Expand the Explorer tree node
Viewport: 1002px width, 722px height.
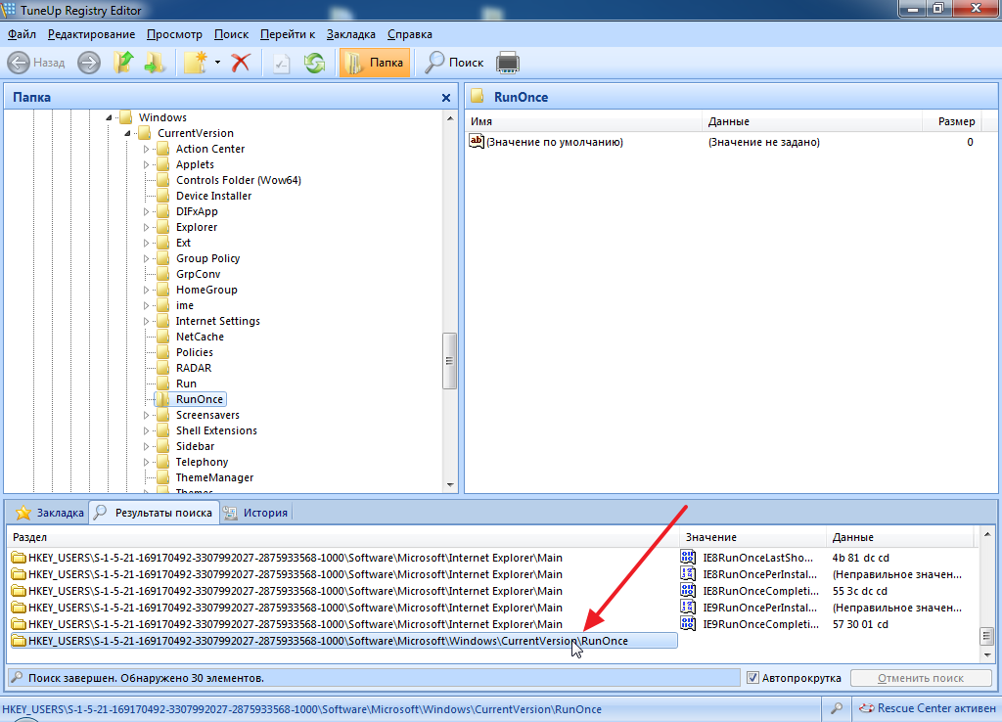coord(147,228)
